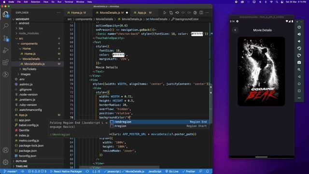Open the Run and Debug view
The width and height of the screenshot is (309, 174).
[x=5, y=50]
